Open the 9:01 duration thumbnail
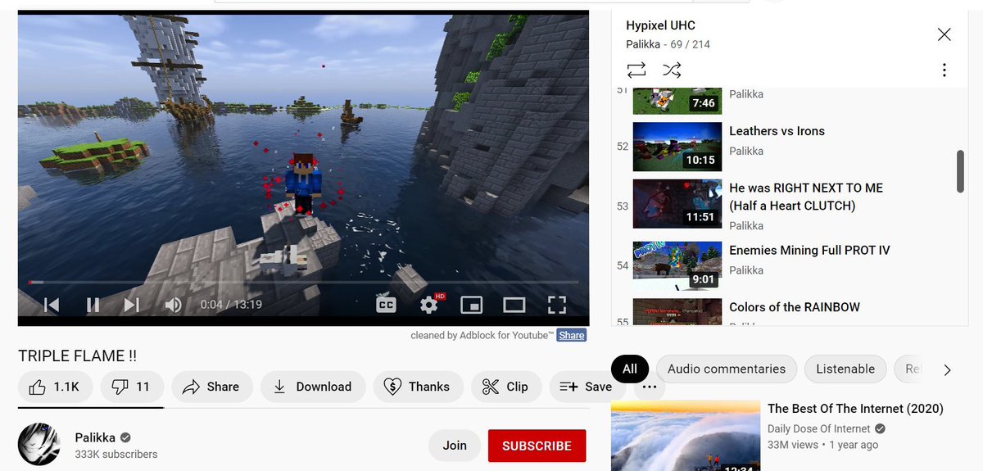Viewport: 983px width, 471px height. 677,265
